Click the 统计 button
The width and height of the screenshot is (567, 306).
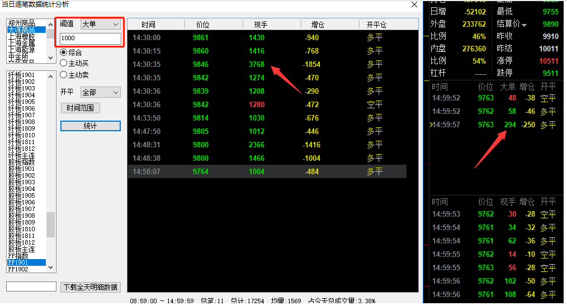(x=91, y=126)
